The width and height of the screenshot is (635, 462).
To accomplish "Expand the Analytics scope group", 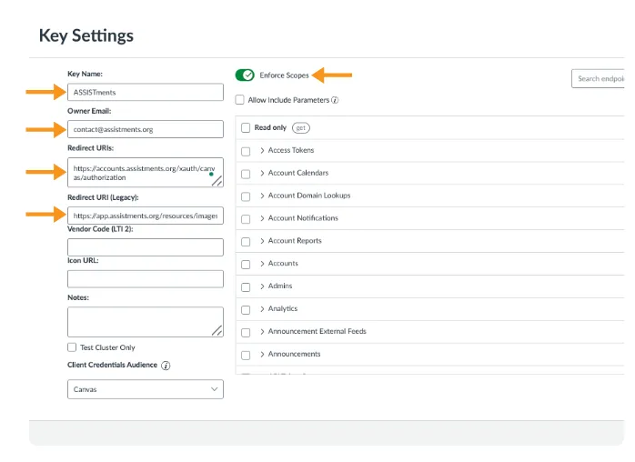I will tap(262, 309).
